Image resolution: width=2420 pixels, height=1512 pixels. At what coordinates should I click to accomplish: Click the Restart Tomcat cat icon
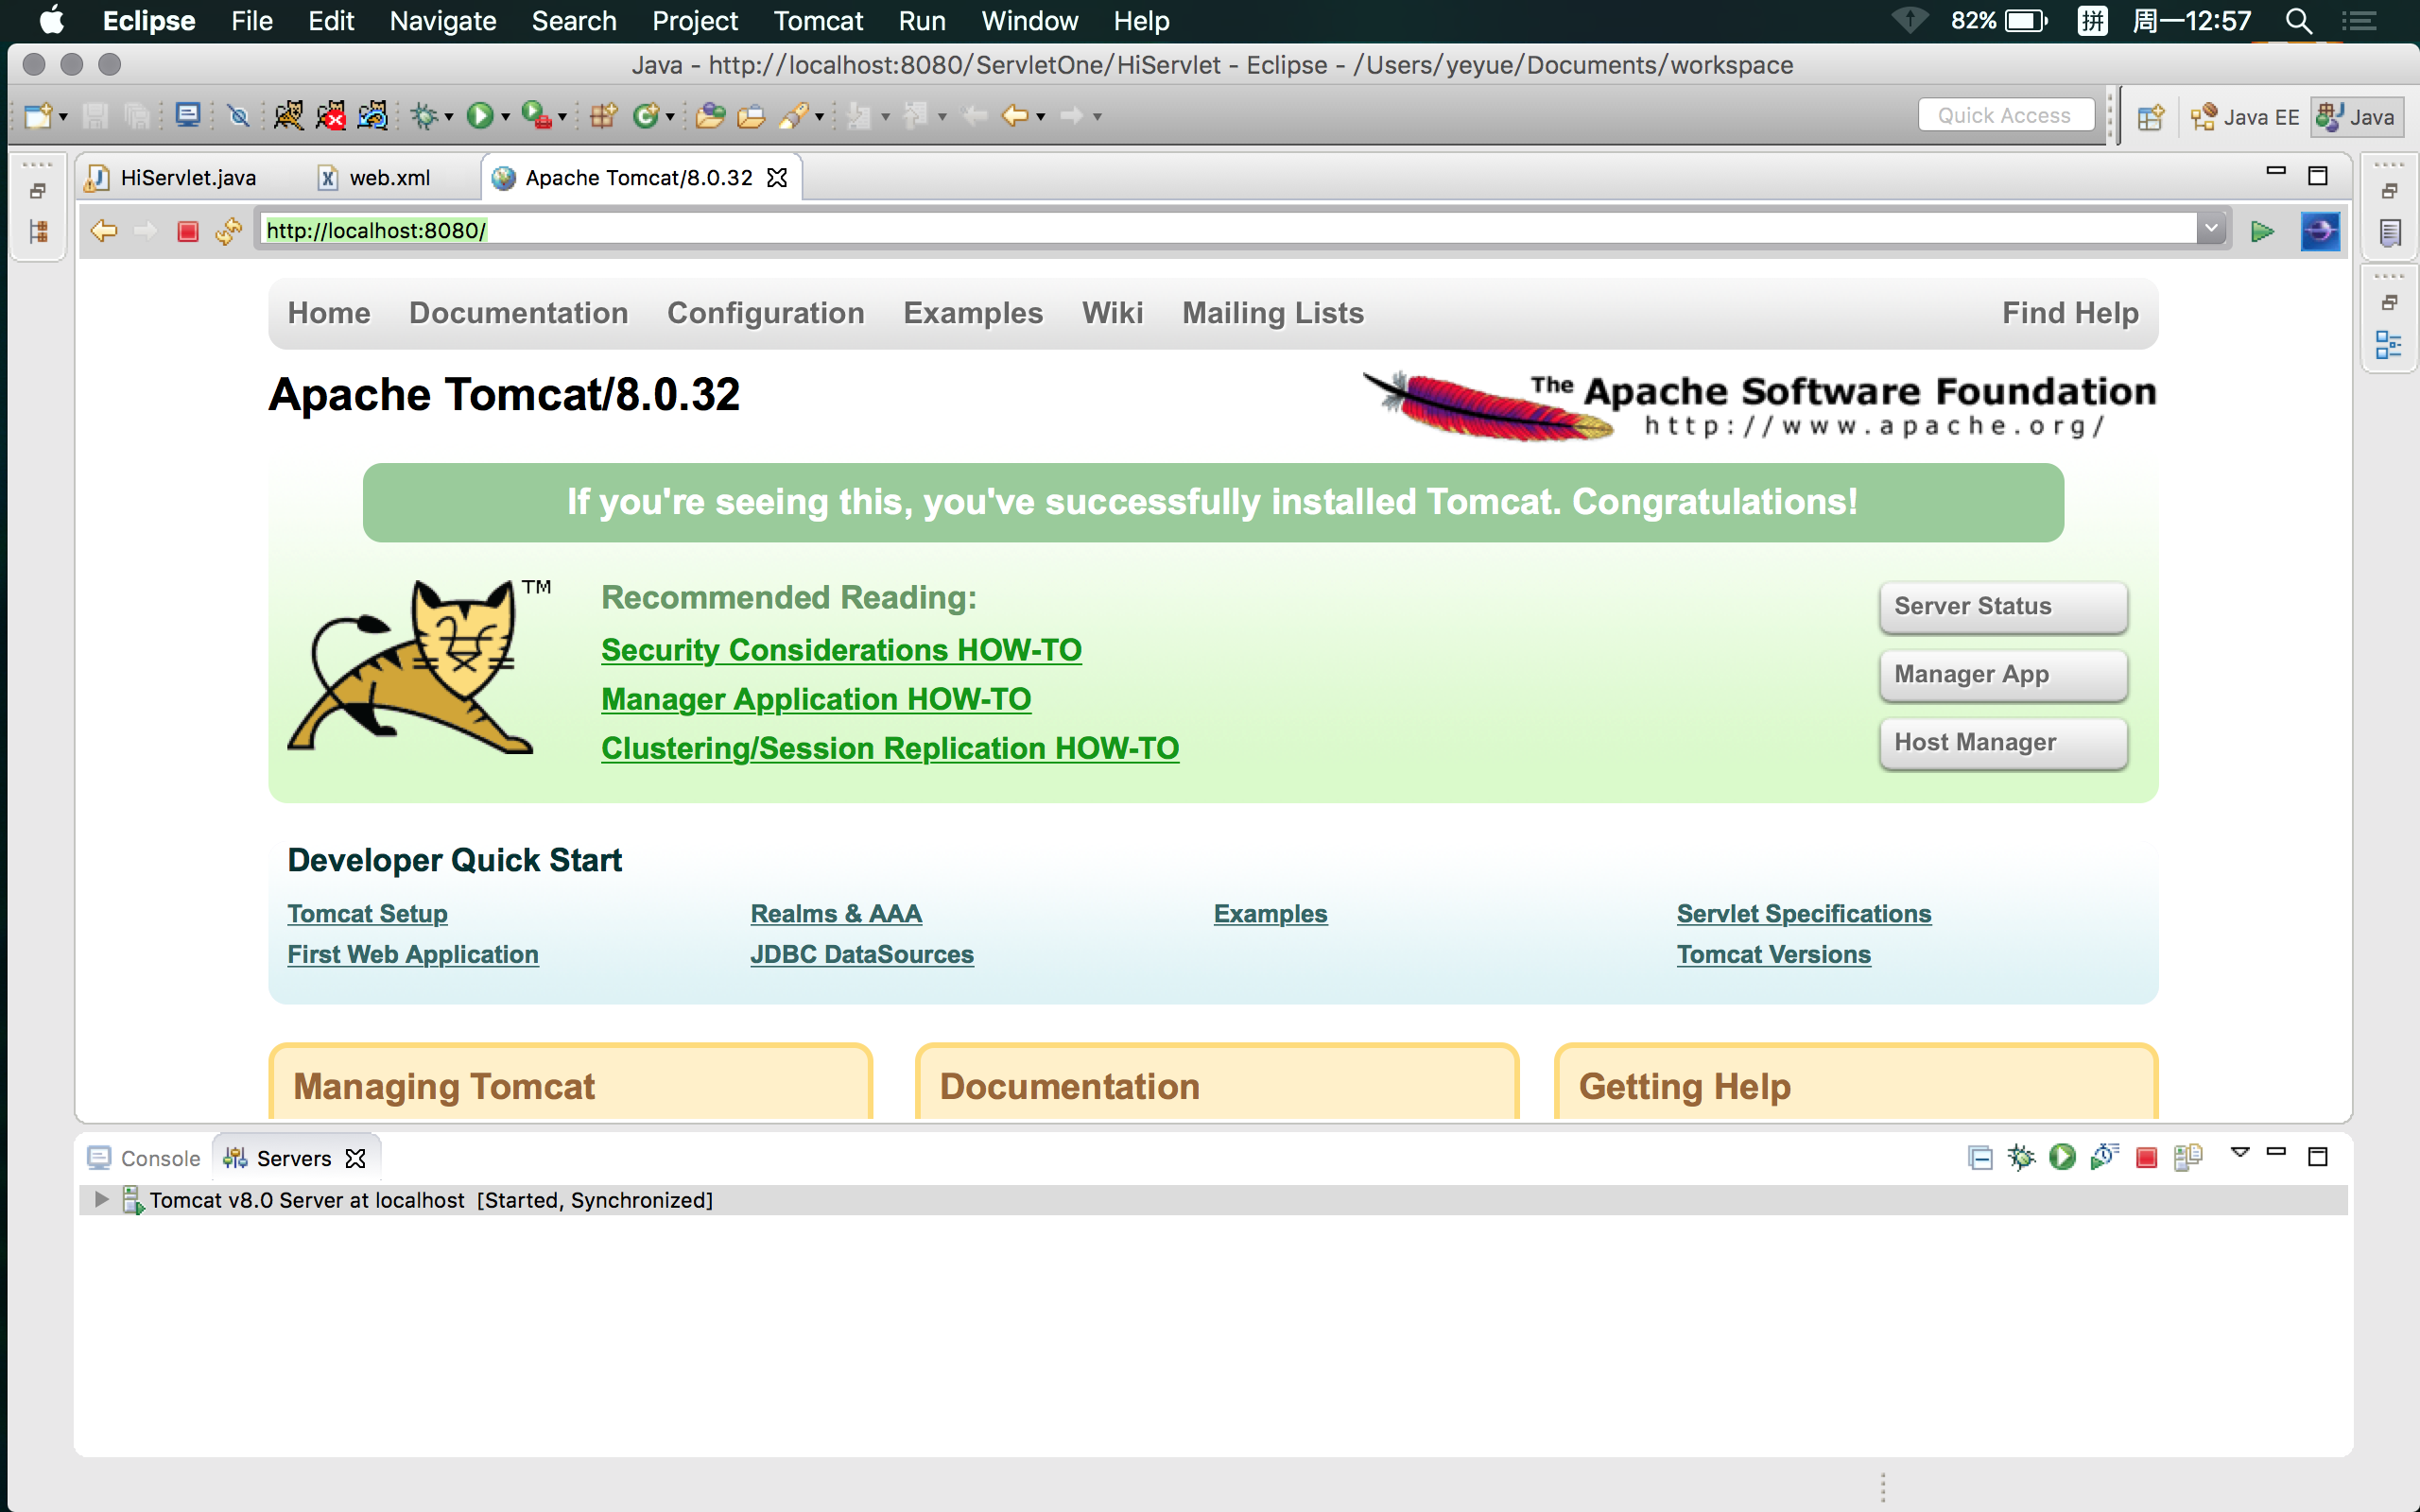(x=372, y=116)
